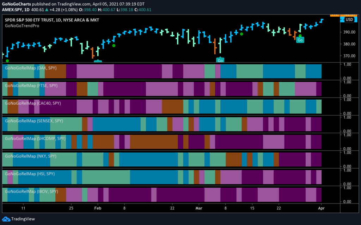Click the 370.00 price axis label
The image size is (361, 225).
tap(349, 56)
